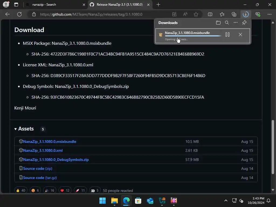Image resolution: width=276 pixels, height=207 pixels.
Task: Collapse the Assets section
Action: [x=24, y=129]
